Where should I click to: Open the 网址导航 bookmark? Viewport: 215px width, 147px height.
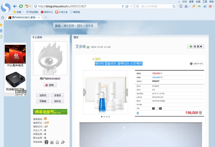(x=32, y=12)
